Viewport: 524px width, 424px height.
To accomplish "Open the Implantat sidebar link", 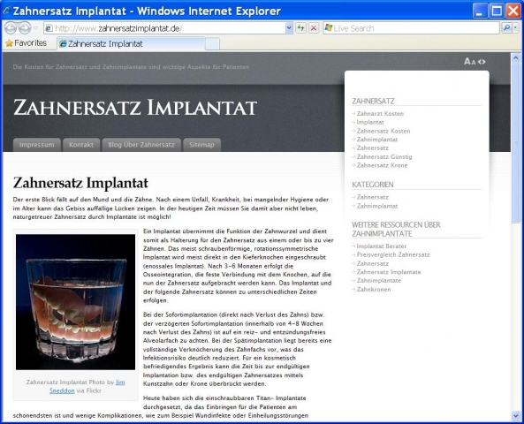I will tap(370, 122).
